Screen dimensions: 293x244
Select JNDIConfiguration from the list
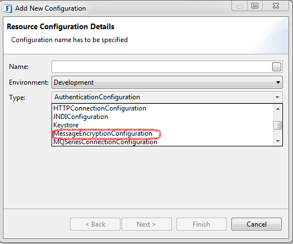tap(81, 117)
